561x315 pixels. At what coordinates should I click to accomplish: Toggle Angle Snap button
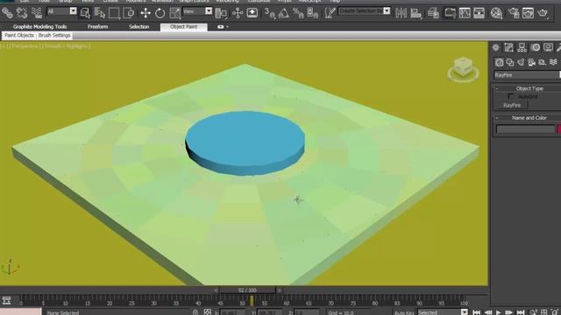(284, 13)
